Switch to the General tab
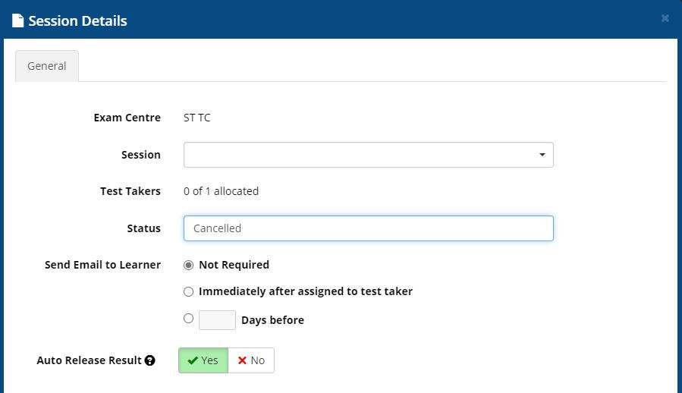Image resolution: width=682 pixels, height=393 pixels. click(47, 66)
